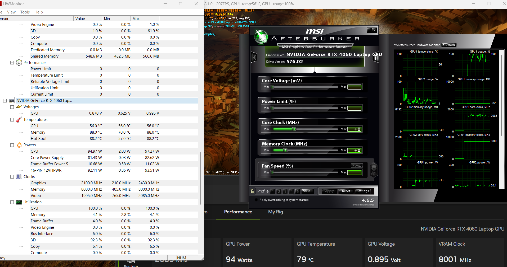Select profile slot 5 in Afterburner
507x267 pixels.
(298, 191)
